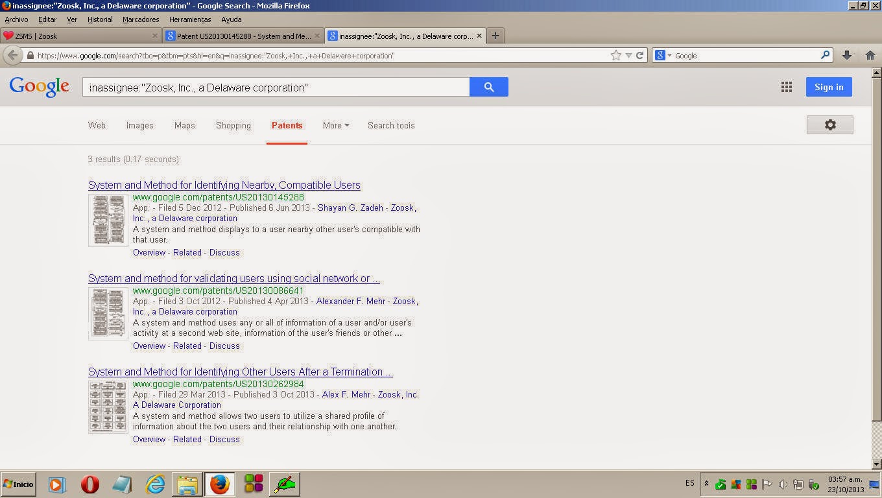Open Overview for patent US20130145288
Viewport: 882px width, 498px height.
point(149,252)
